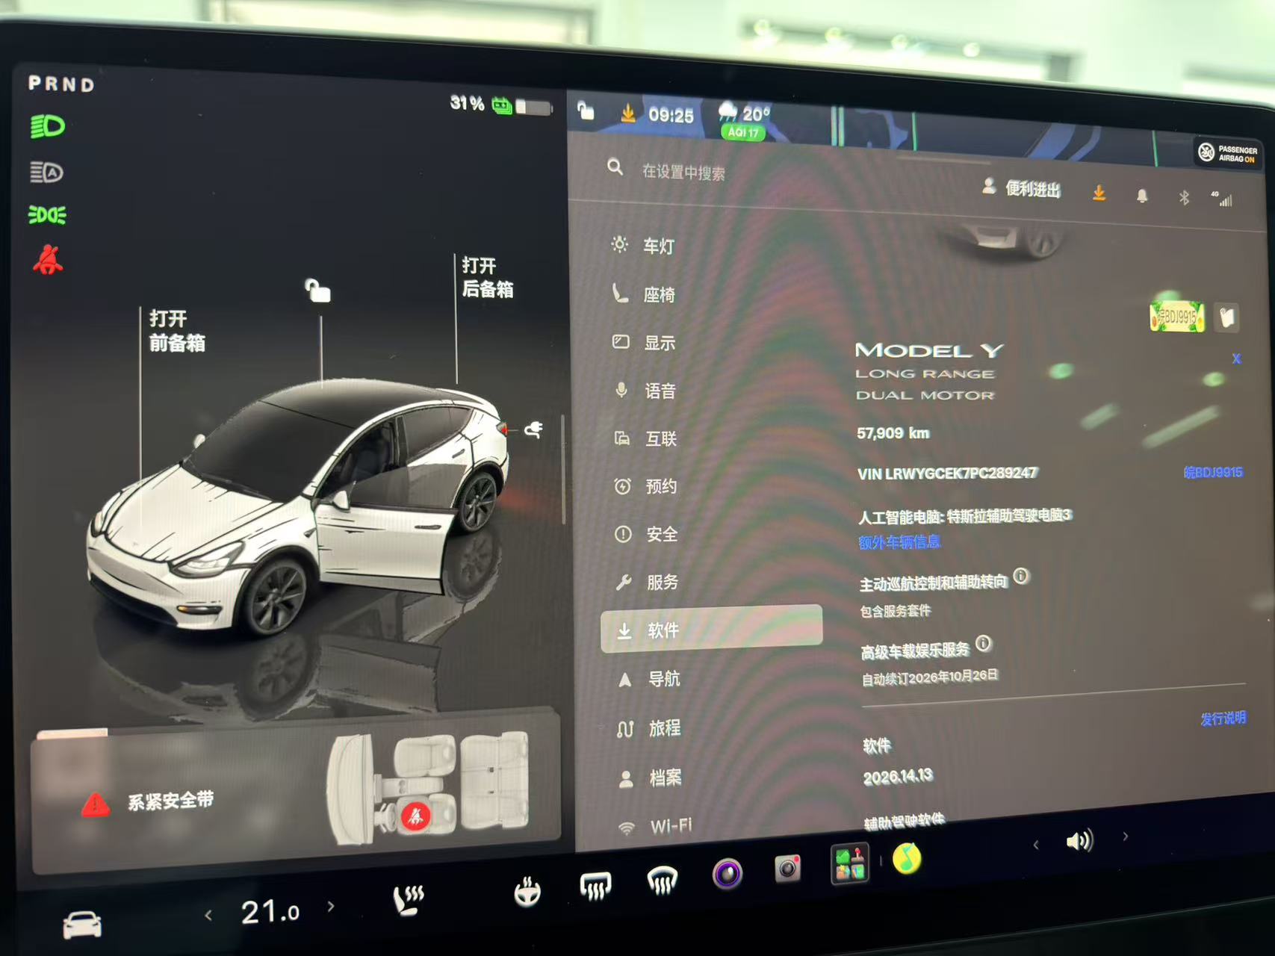Select the 软件 software menu item
The width and height of the screenshot is (1275, 956).
click(x=712, y=629)
